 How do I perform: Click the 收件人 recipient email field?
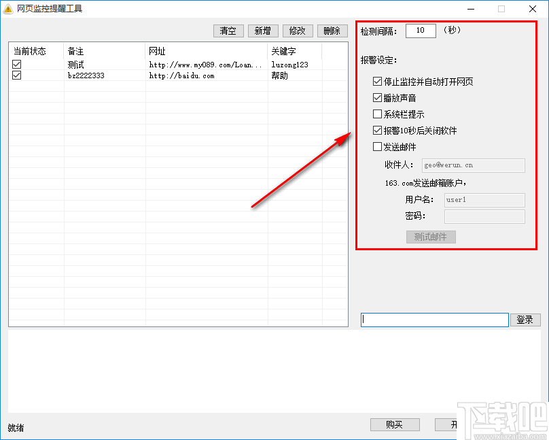click(x=474, y=165)
